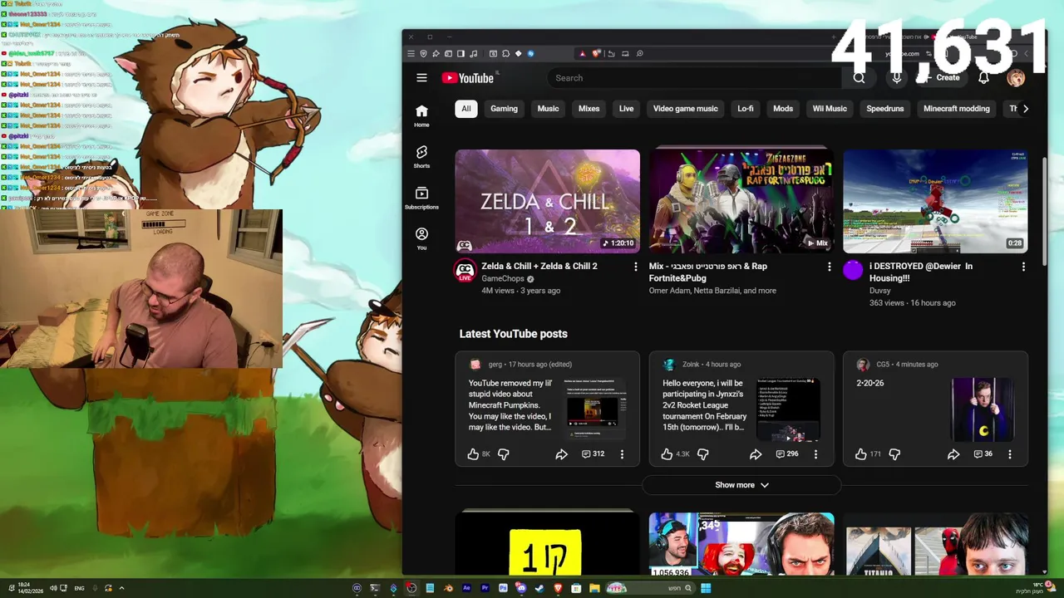
Task: Like Zoink's Rocket League post
Action: (667, 454)
